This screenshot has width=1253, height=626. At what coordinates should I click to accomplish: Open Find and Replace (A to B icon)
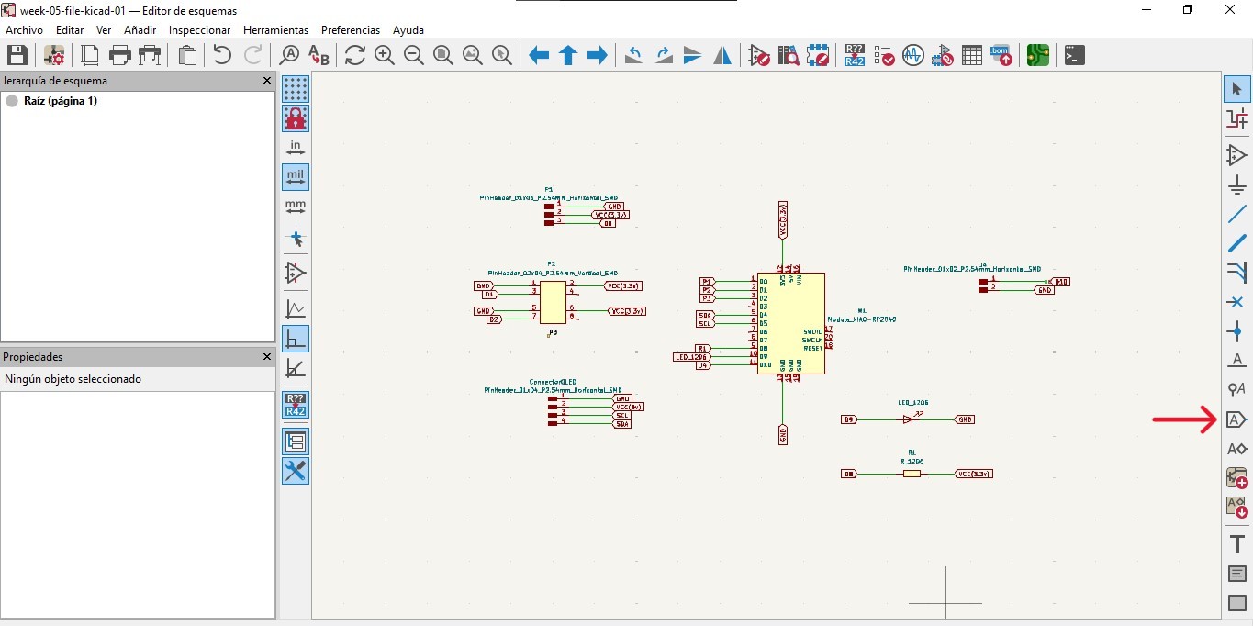tap(319, 55)
